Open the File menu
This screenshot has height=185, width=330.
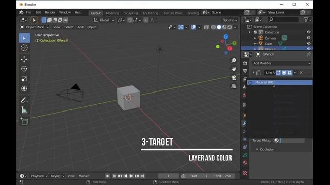(x=29, y=12)
